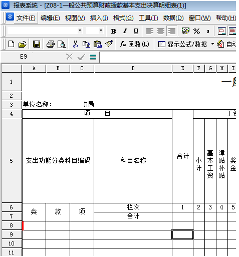The height and width of the screenshot is (257, 239).
Task: Select row 10 header
Action: [x=12, y=243]
